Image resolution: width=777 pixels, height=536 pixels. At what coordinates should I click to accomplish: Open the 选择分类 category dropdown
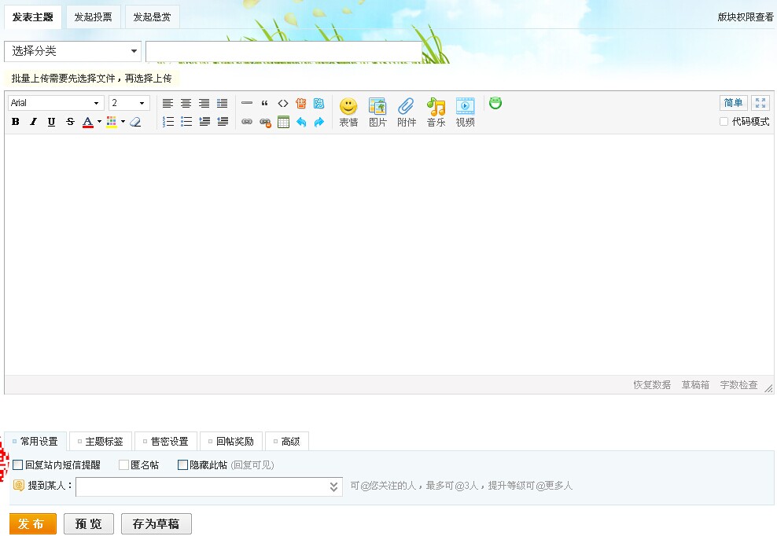[x=73, y=51]
